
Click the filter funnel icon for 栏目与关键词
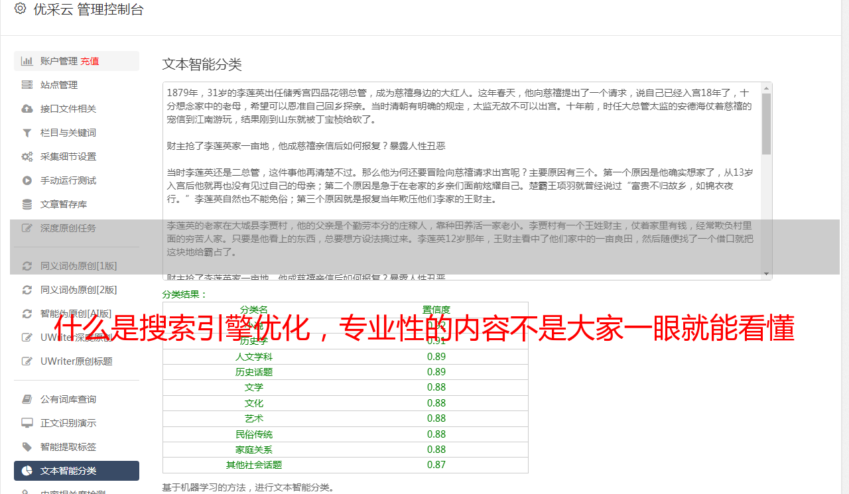tap(27, 133)
